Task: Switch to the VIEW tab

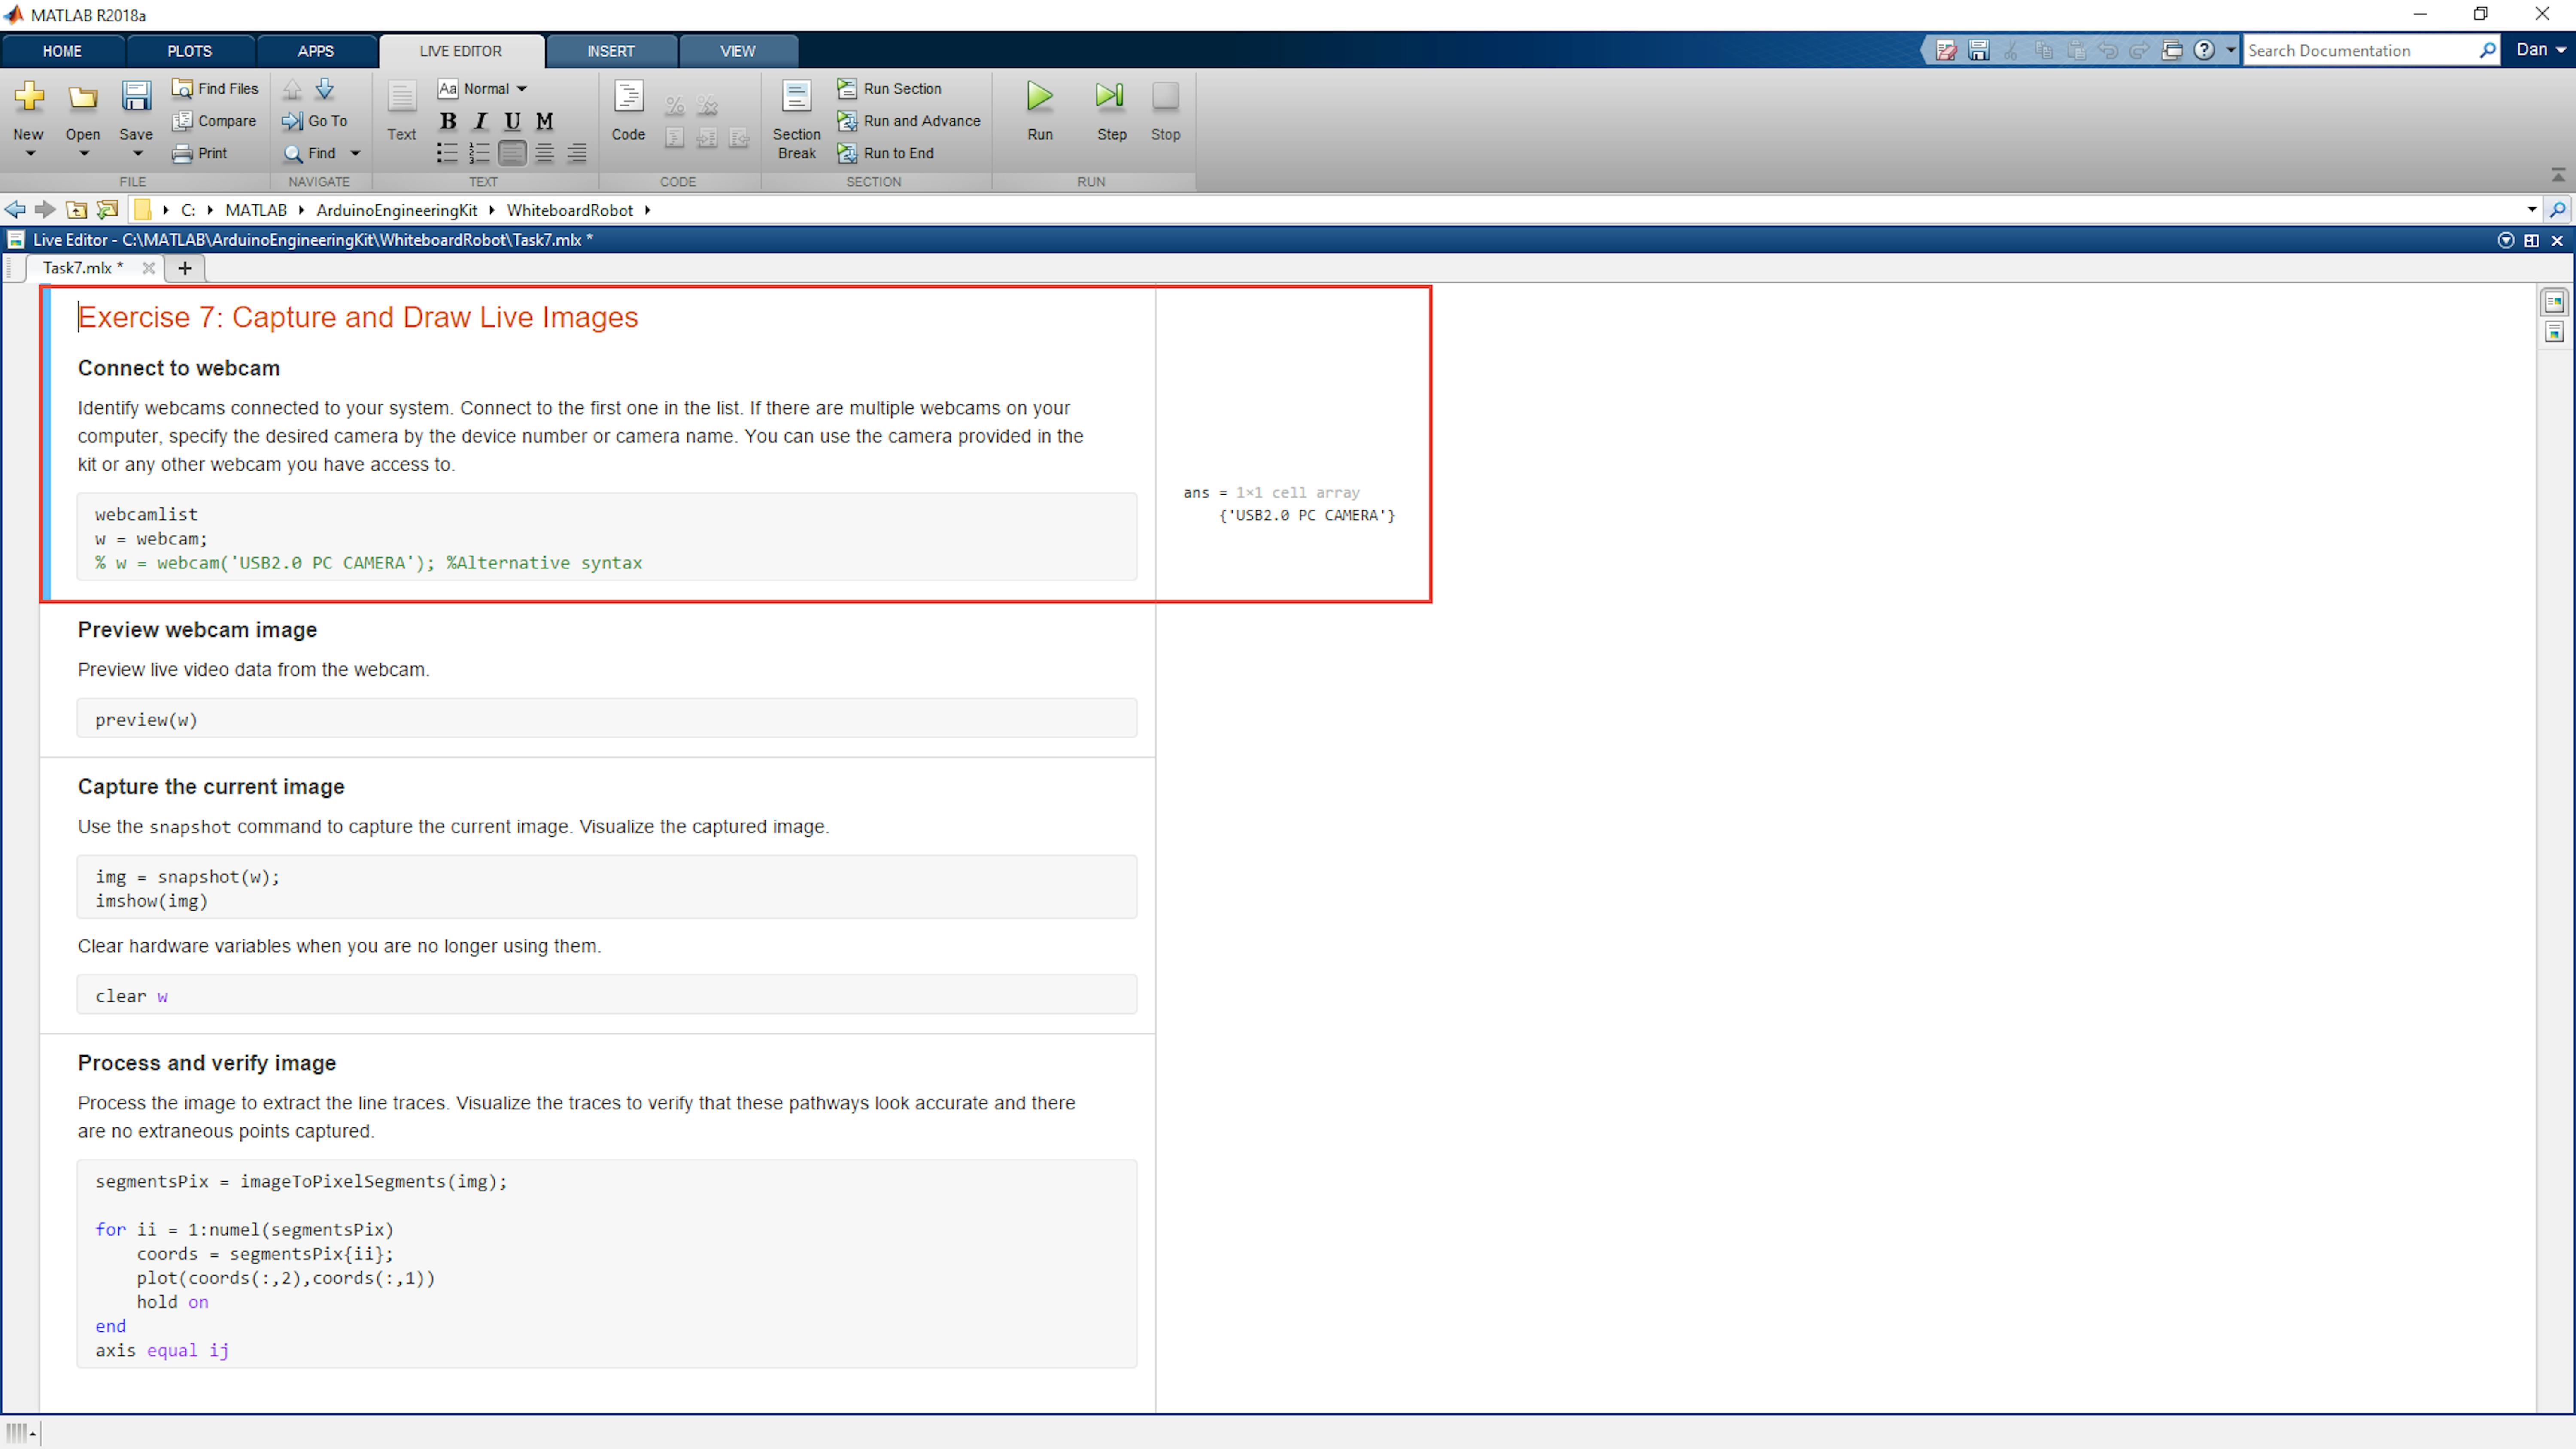Action: coord(738,51)
